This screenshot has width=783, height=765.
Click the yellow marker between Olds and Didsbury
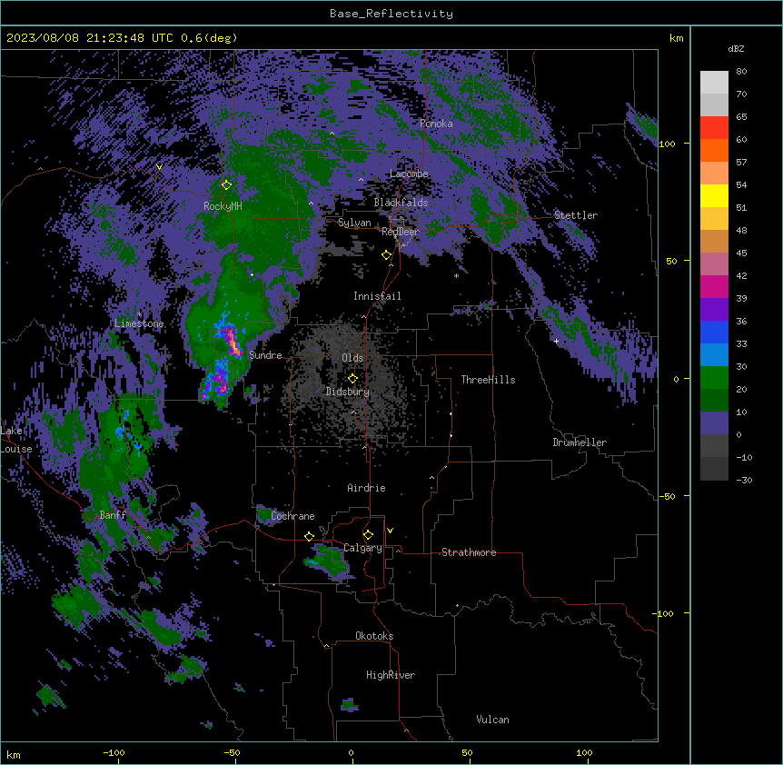(x=352, y=379)
